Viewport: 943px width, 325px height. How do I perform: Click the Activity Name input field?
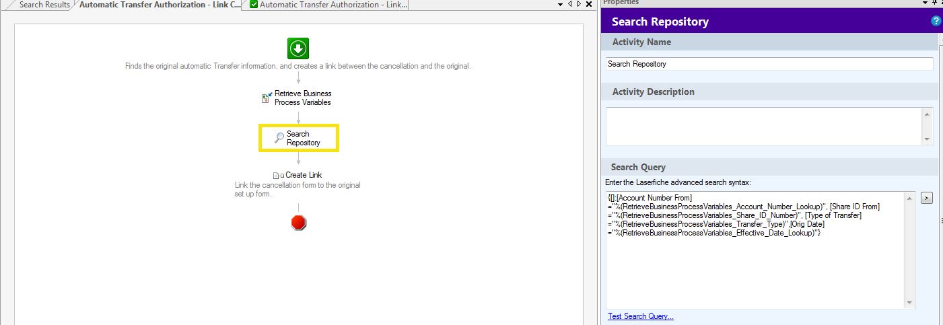coord(769,64)
